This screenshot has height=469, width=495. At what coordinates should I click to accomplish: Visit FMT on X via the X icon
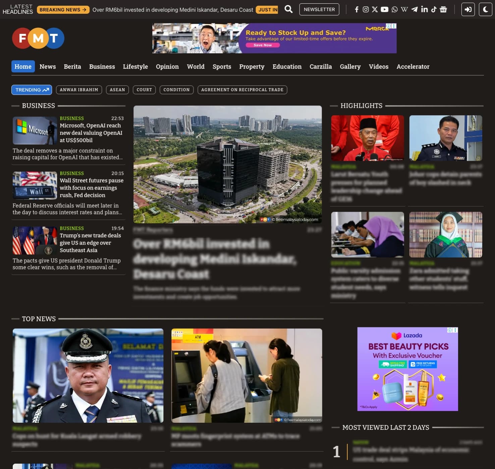(375, 9)
